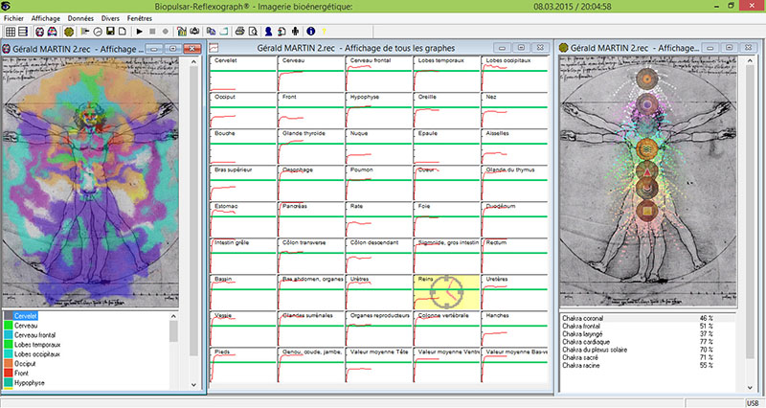Click the blue info icon

coord(310,31)
